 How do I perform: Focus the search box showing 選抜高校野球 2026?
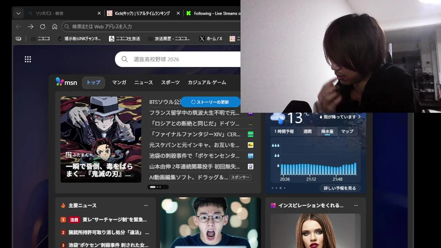178,59
